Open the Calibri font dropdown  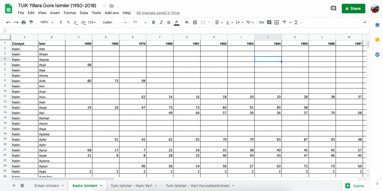pyautogui.click(x=114, y=22)
